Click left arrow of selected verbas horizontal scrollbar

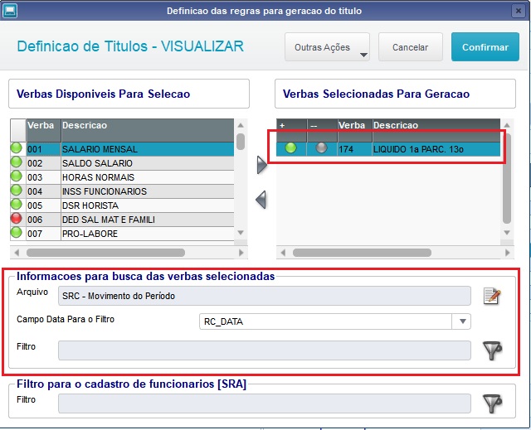coord(283,253)
